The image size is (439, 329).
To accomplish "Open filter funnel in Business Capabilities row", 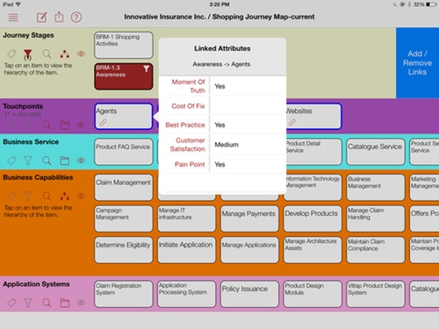I will [28, 196].
